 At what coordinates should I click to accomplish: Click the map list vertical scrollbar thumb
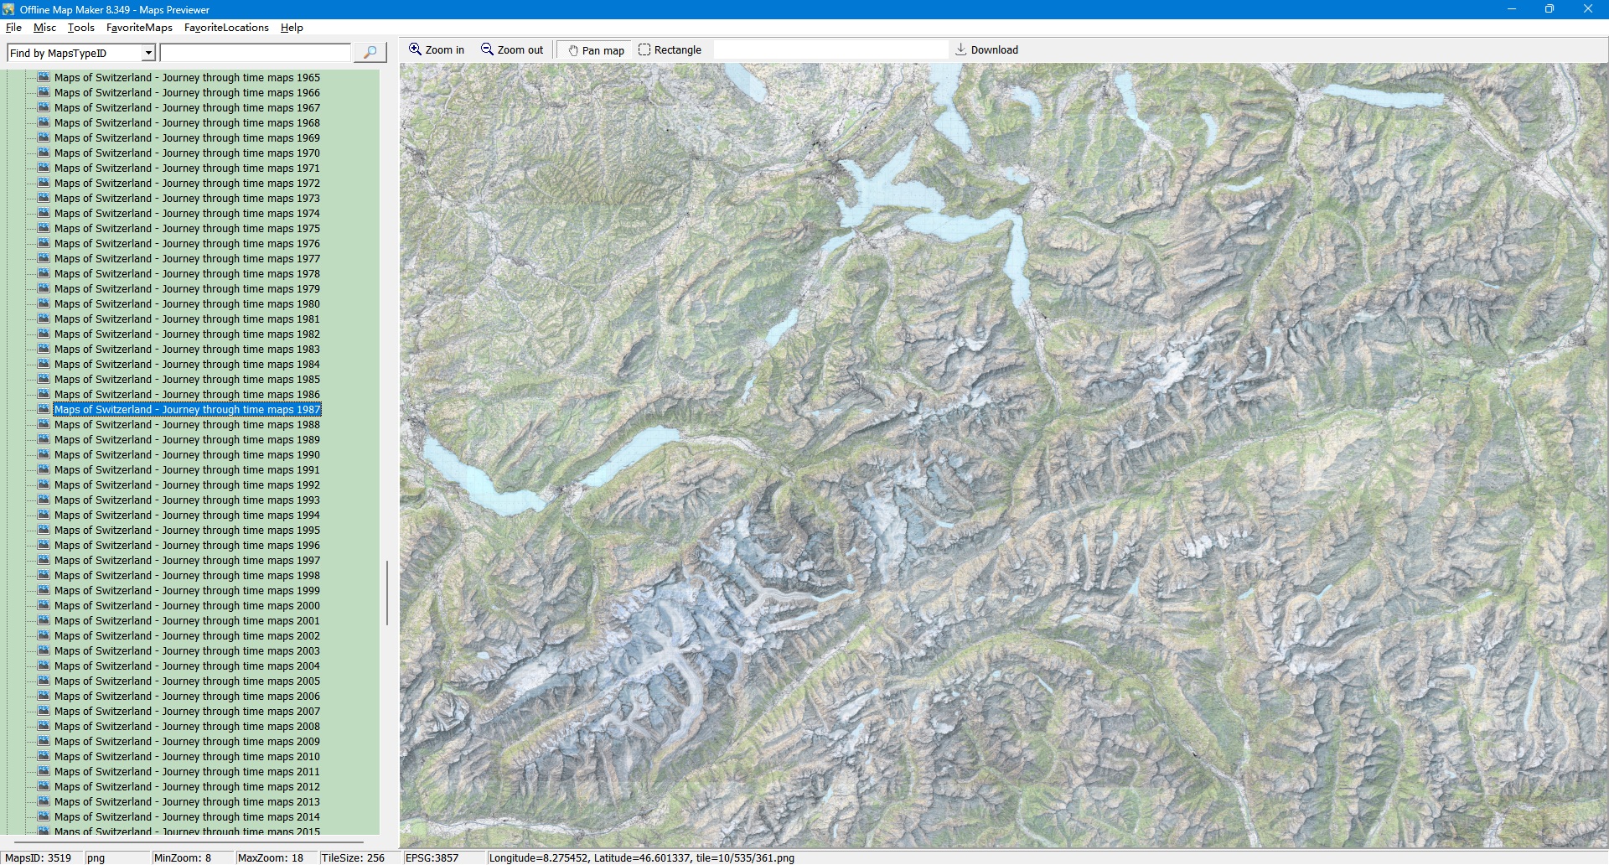386,593
